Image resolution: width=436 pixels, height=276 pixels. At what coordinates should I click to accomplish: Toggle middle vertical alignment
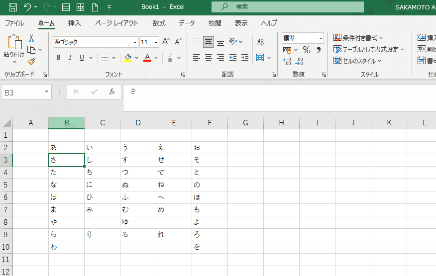pos(208,42)
